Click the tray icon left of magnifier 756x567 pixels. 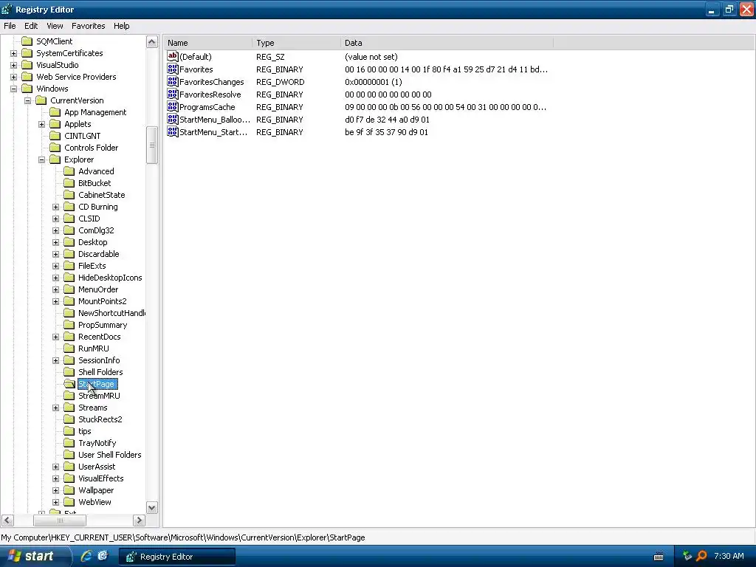(x=687, y=556)
